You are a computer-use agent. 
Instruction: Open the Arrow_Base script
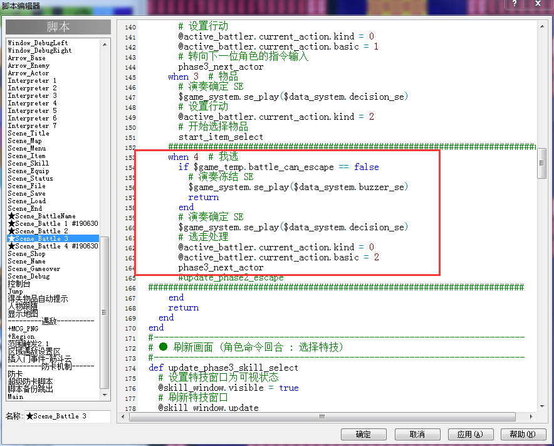click(26, 58)
